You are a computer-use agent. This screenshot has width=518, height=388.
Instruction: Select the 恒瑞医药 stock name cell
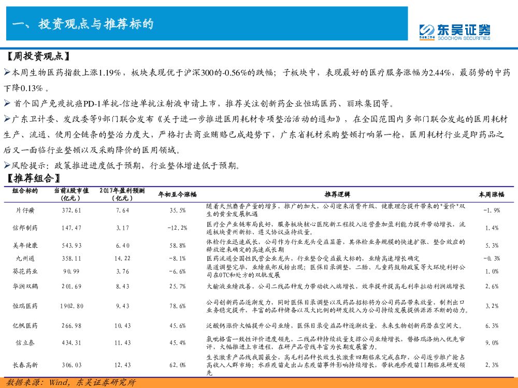[x=25, y=306]
